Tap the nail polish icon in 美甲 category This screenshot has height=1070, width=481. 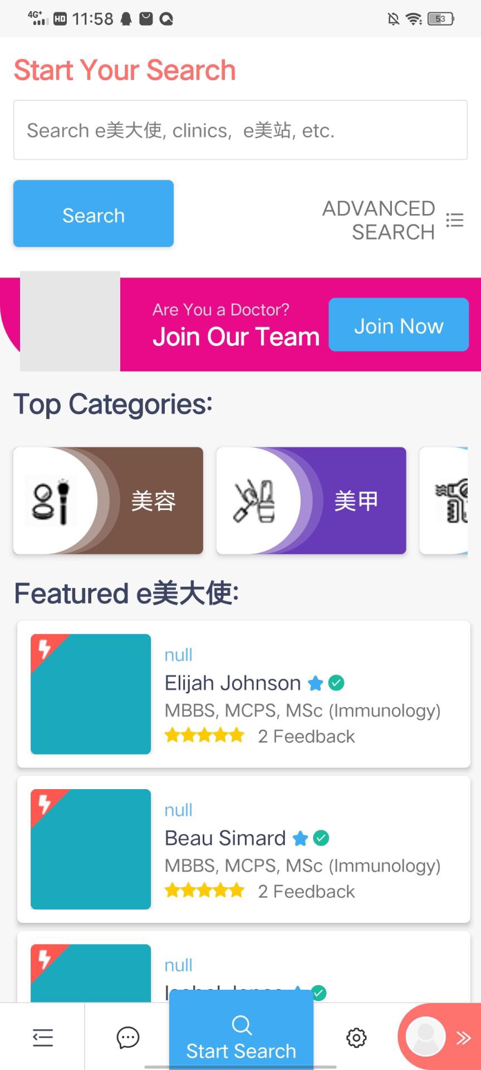tap(255, 501)
